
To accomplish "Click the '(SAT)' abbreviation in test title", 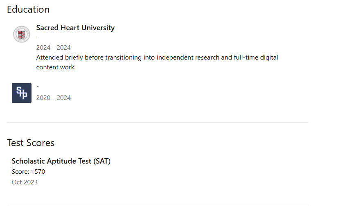I will [102, 161].
